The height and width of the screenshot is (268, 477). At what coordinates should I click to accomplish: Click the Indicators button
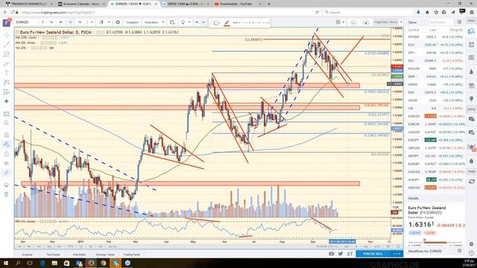151,22
